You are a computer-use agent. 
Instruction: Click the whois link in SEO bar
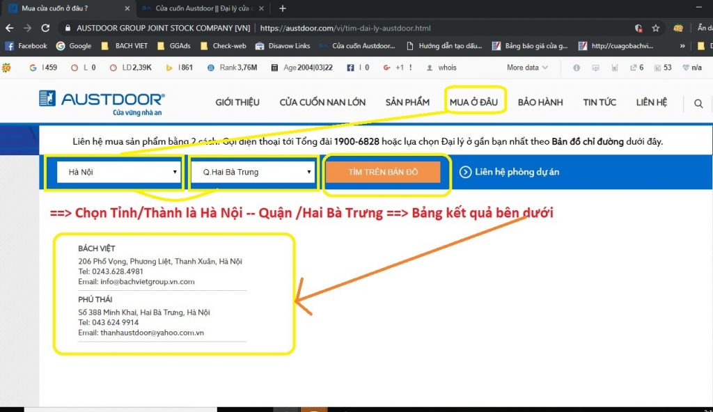coord(441,68)
